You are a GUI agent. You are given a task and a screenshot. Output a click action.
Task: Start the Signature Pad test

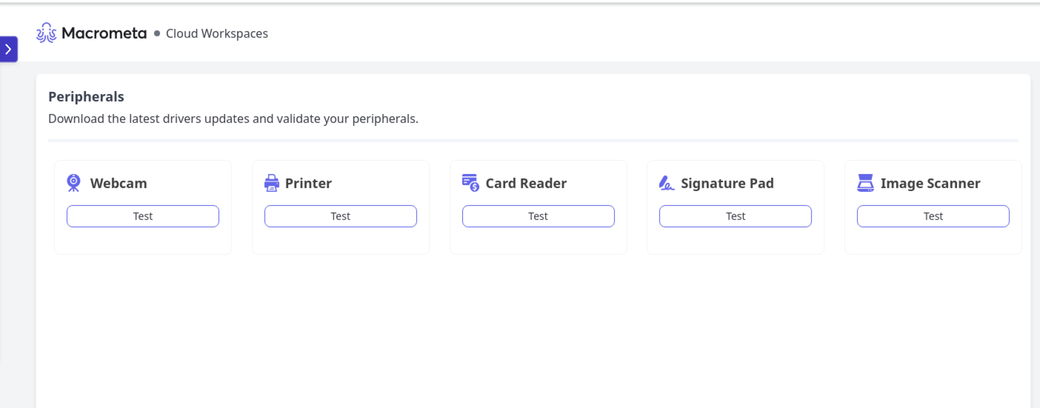(735, 216)
